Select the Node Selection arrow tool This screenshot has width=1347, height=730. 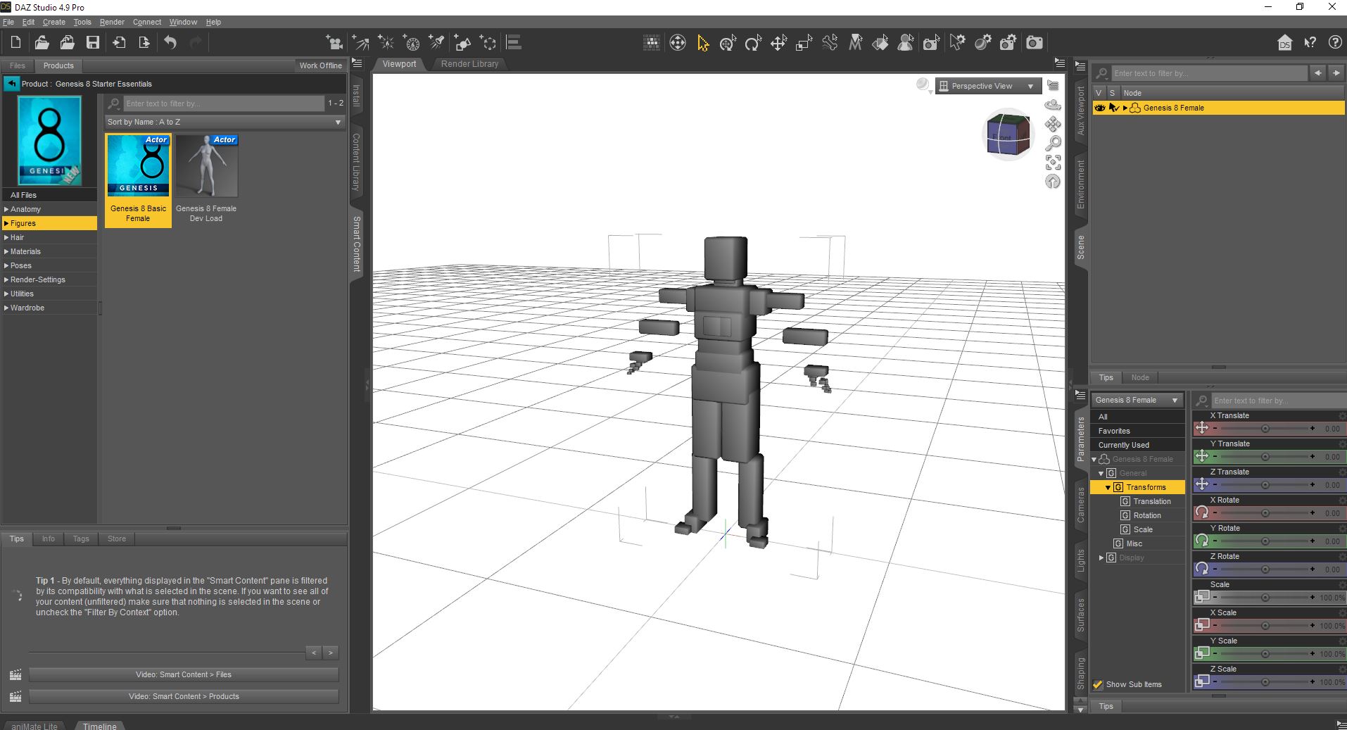coord(702,43)
